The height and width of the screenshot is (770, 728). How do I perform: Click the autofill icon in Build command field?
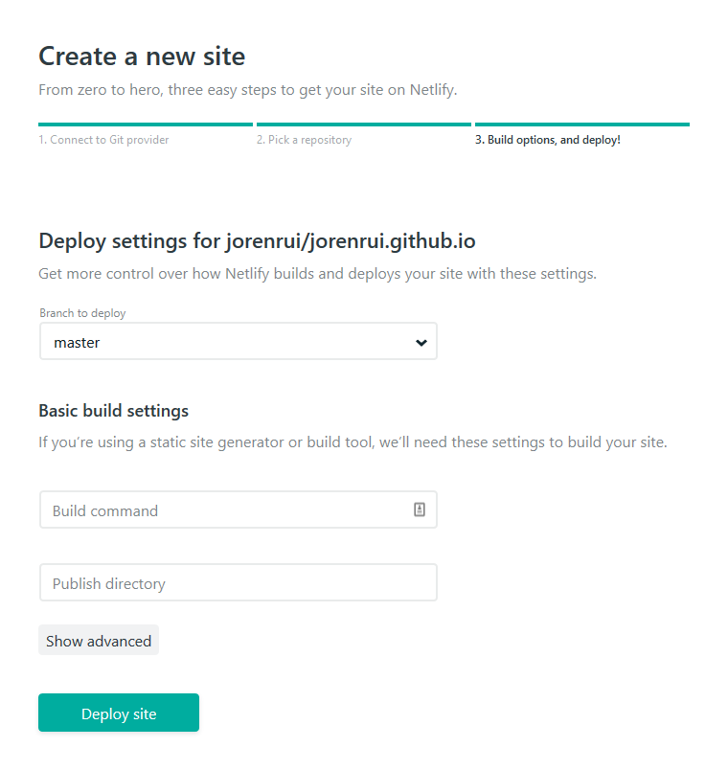[x=419, y=510]
